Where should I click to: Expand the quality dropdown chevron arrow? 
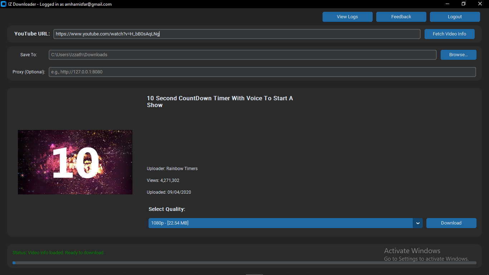coord(418,223)
